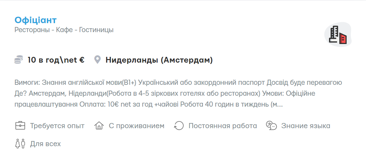The height and width of the screenshot is (159, 366).
Task: Click the two people icon
Action: click(x=20, y=144)
